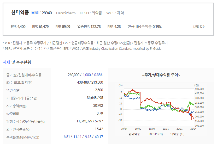
Task: Click the 액면가(원) row label
Action: click(13, 90)
